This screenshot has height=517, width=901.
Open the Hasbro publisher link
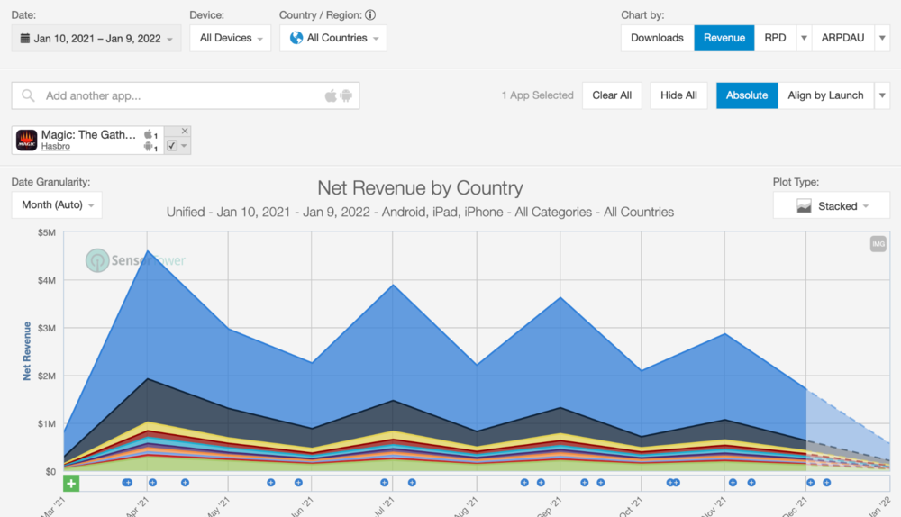click(x=57, y=146)
